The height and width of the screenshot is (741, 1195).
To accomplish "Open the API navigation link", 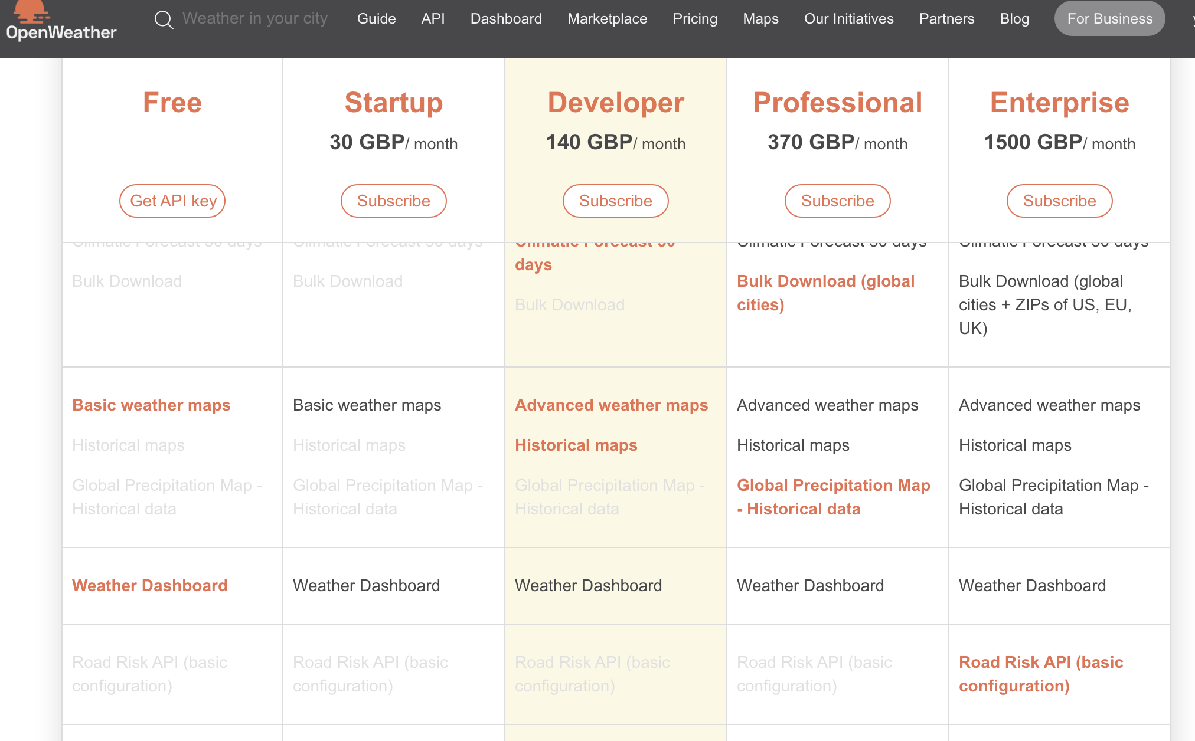I will coord(433,19).
